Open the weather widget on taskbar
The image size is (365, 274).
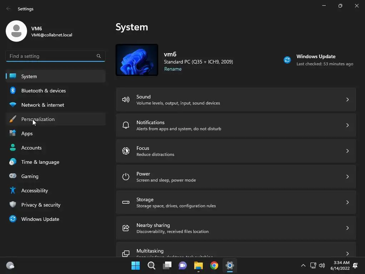point(10,265)
